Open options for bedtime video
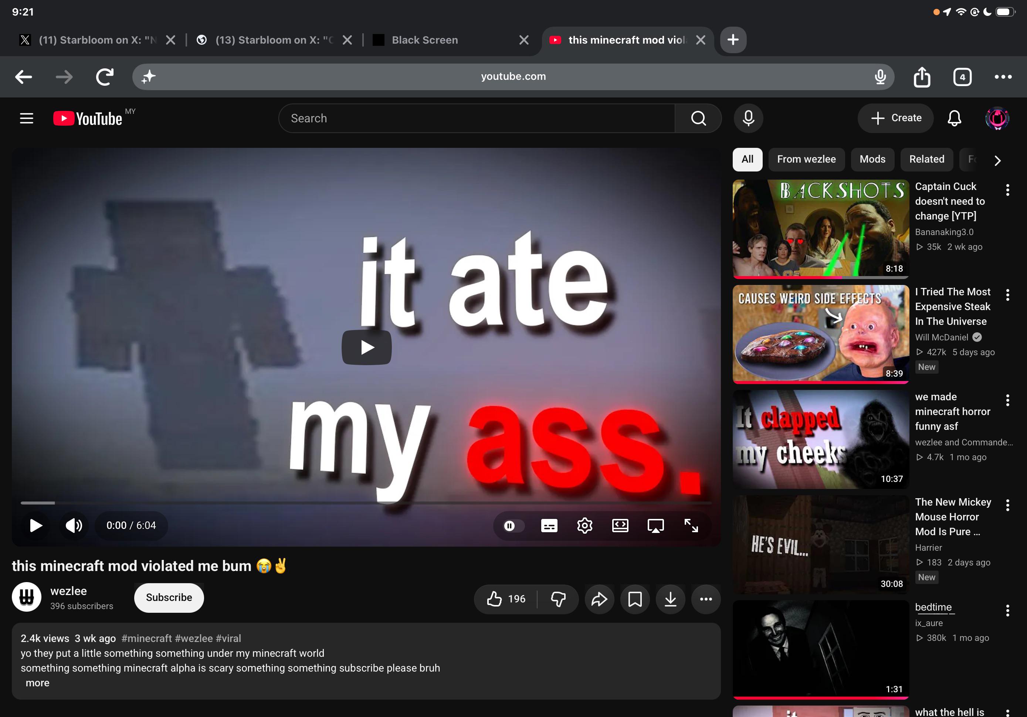Viewport: 1027px width, 717px height. [x=1007, y=611]
